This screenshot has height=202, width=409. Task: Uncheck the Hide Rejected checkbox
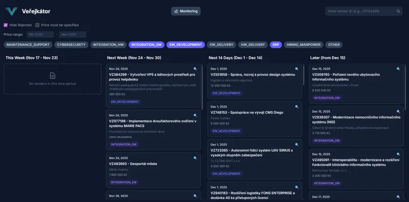coord(6,26)
